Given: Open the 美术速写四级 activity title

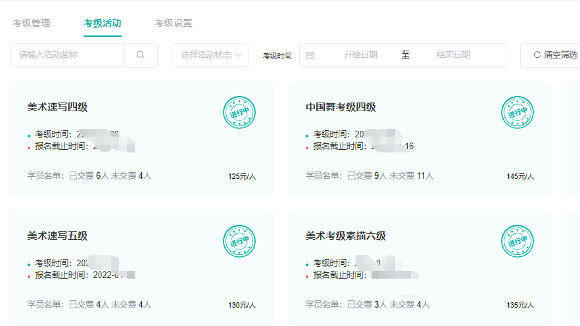Looking at the screenshot, I should (57, 107).
